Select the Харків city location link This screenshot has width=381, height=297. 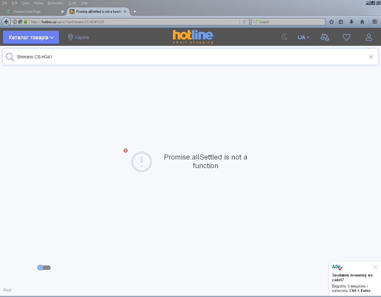coord(79,37)
